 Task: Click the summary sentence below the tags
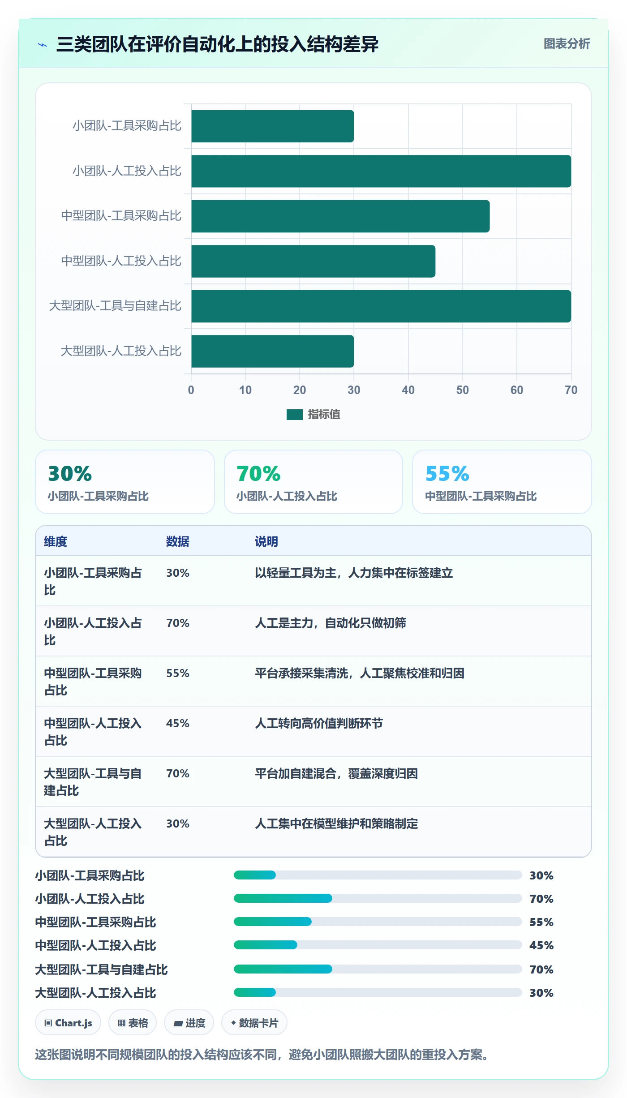pyautogui.click(x=262, y=1055)
